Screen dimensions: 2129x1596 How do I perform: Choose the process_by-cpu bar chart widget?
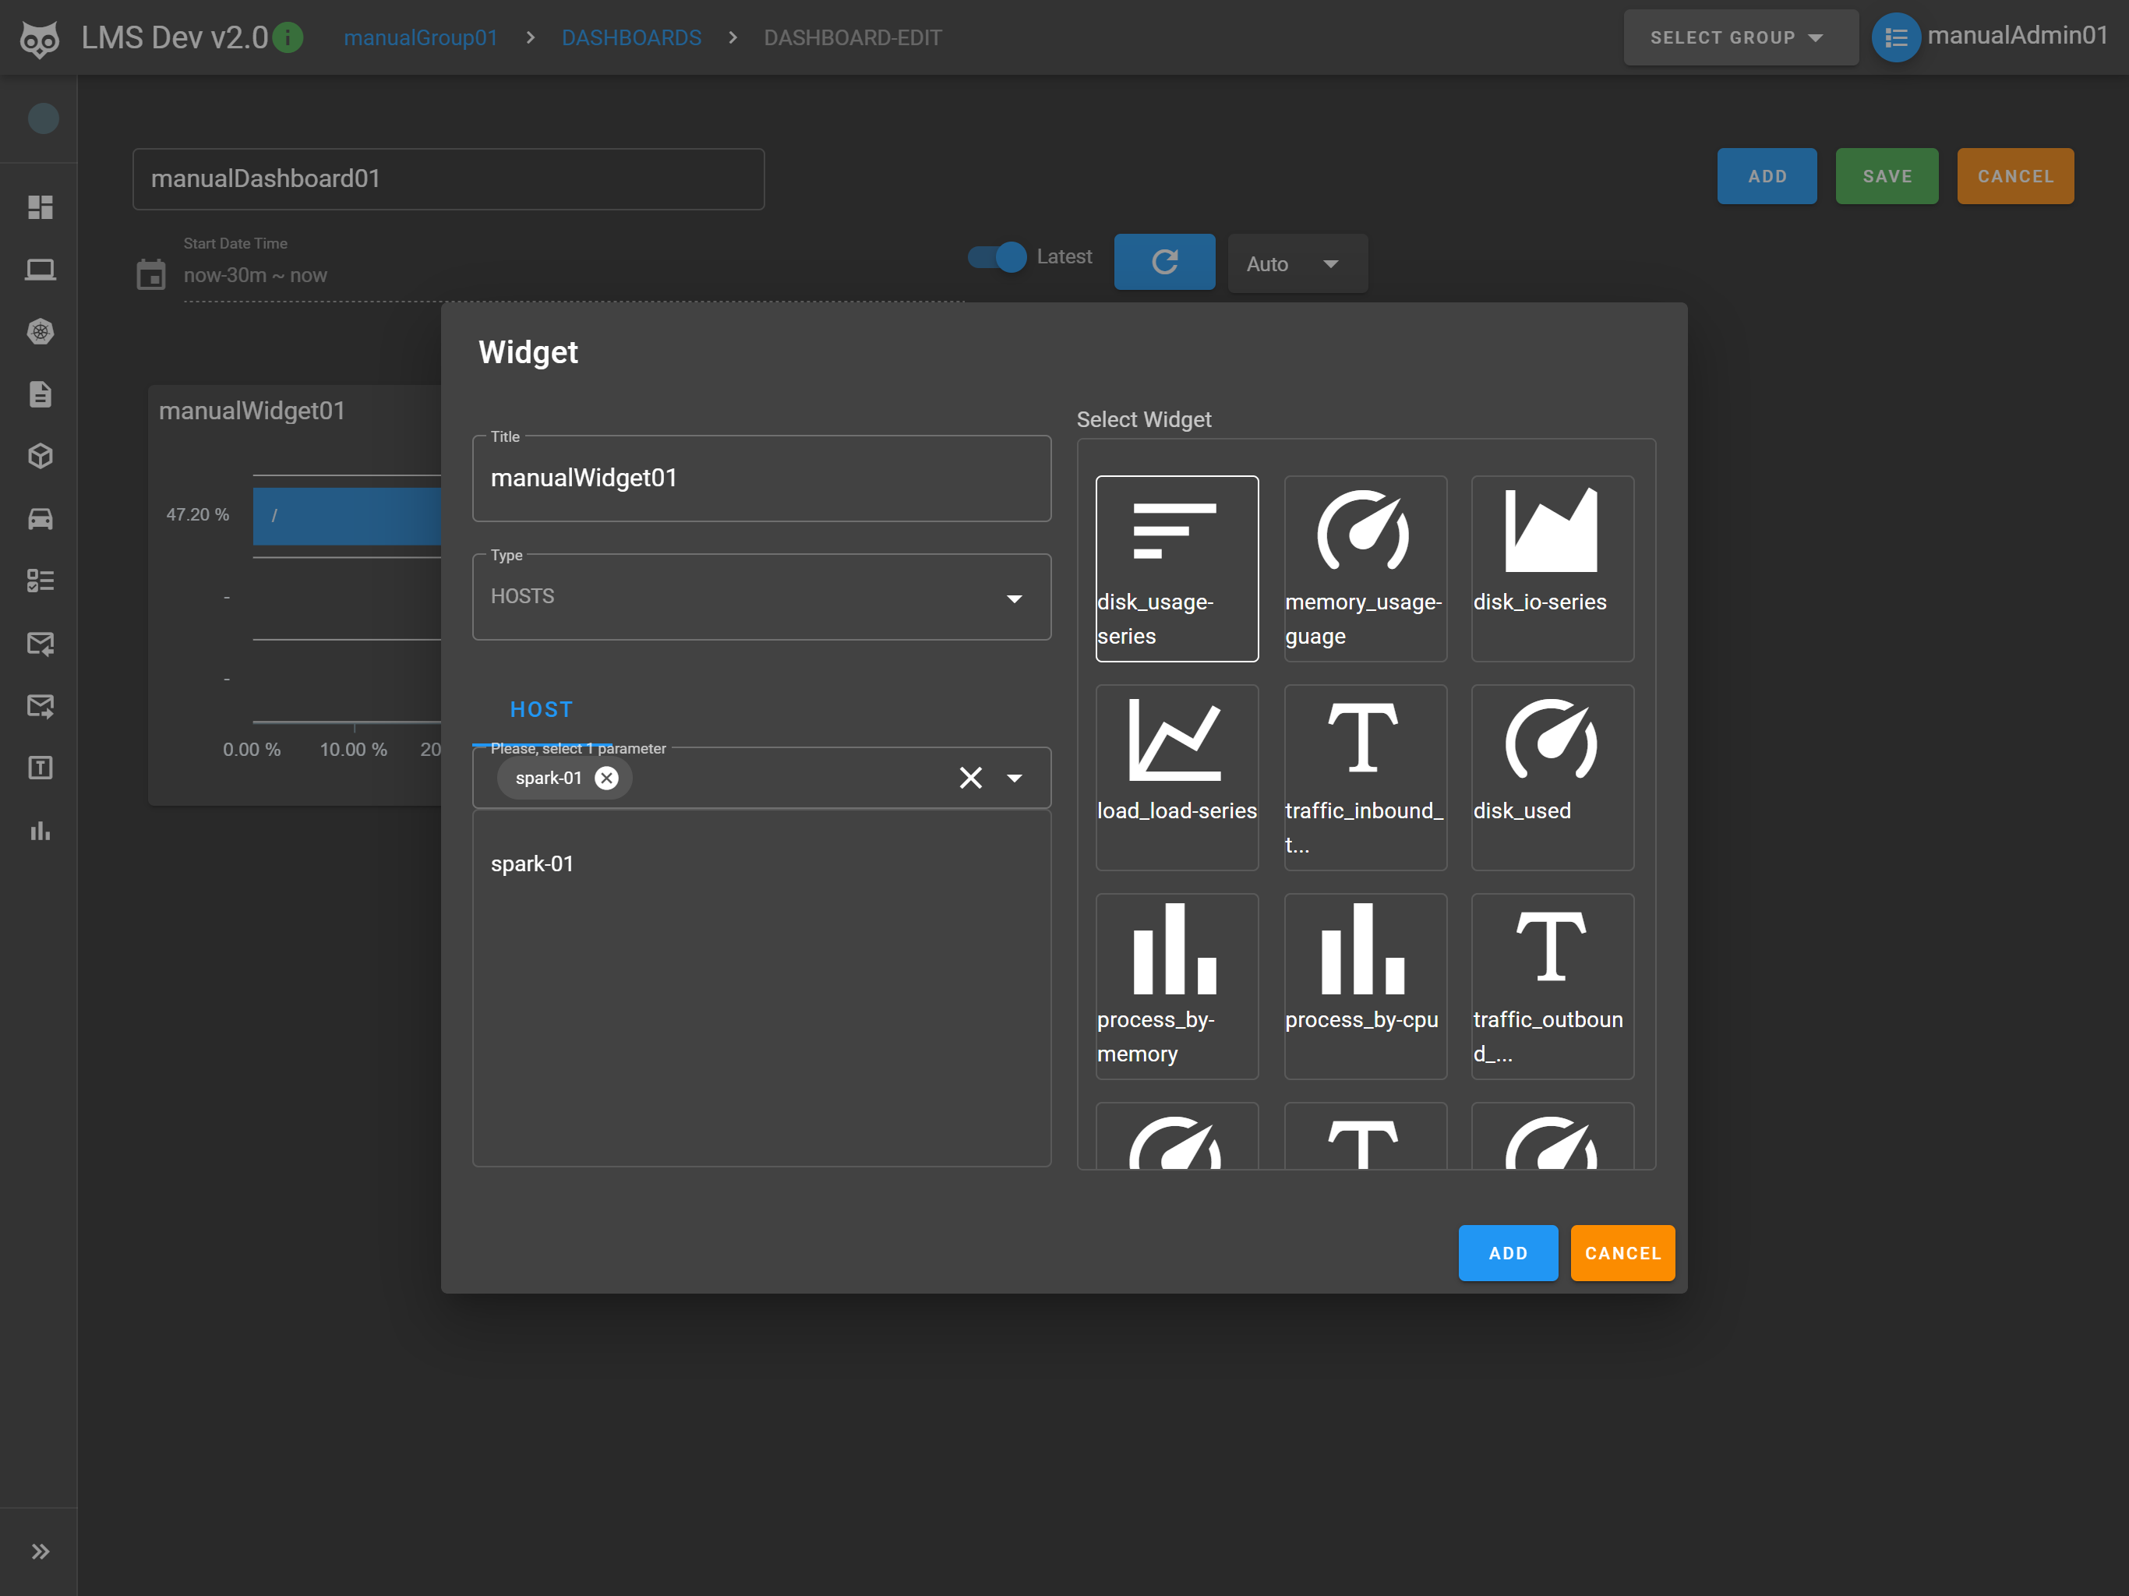[1364, 985]
